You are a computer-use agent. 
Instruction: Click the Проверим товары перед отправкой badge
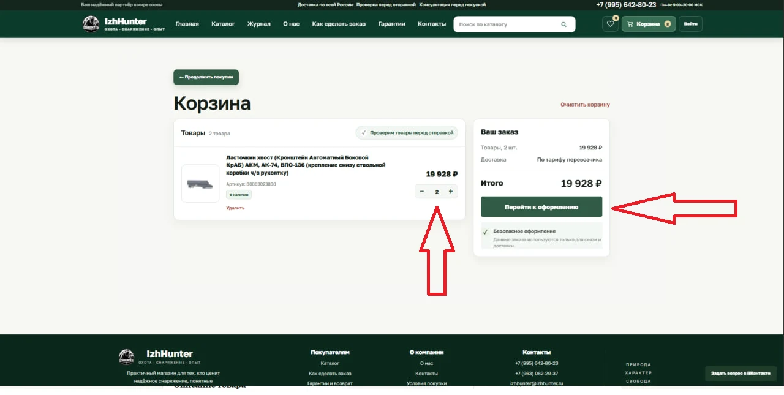(407, 132)
